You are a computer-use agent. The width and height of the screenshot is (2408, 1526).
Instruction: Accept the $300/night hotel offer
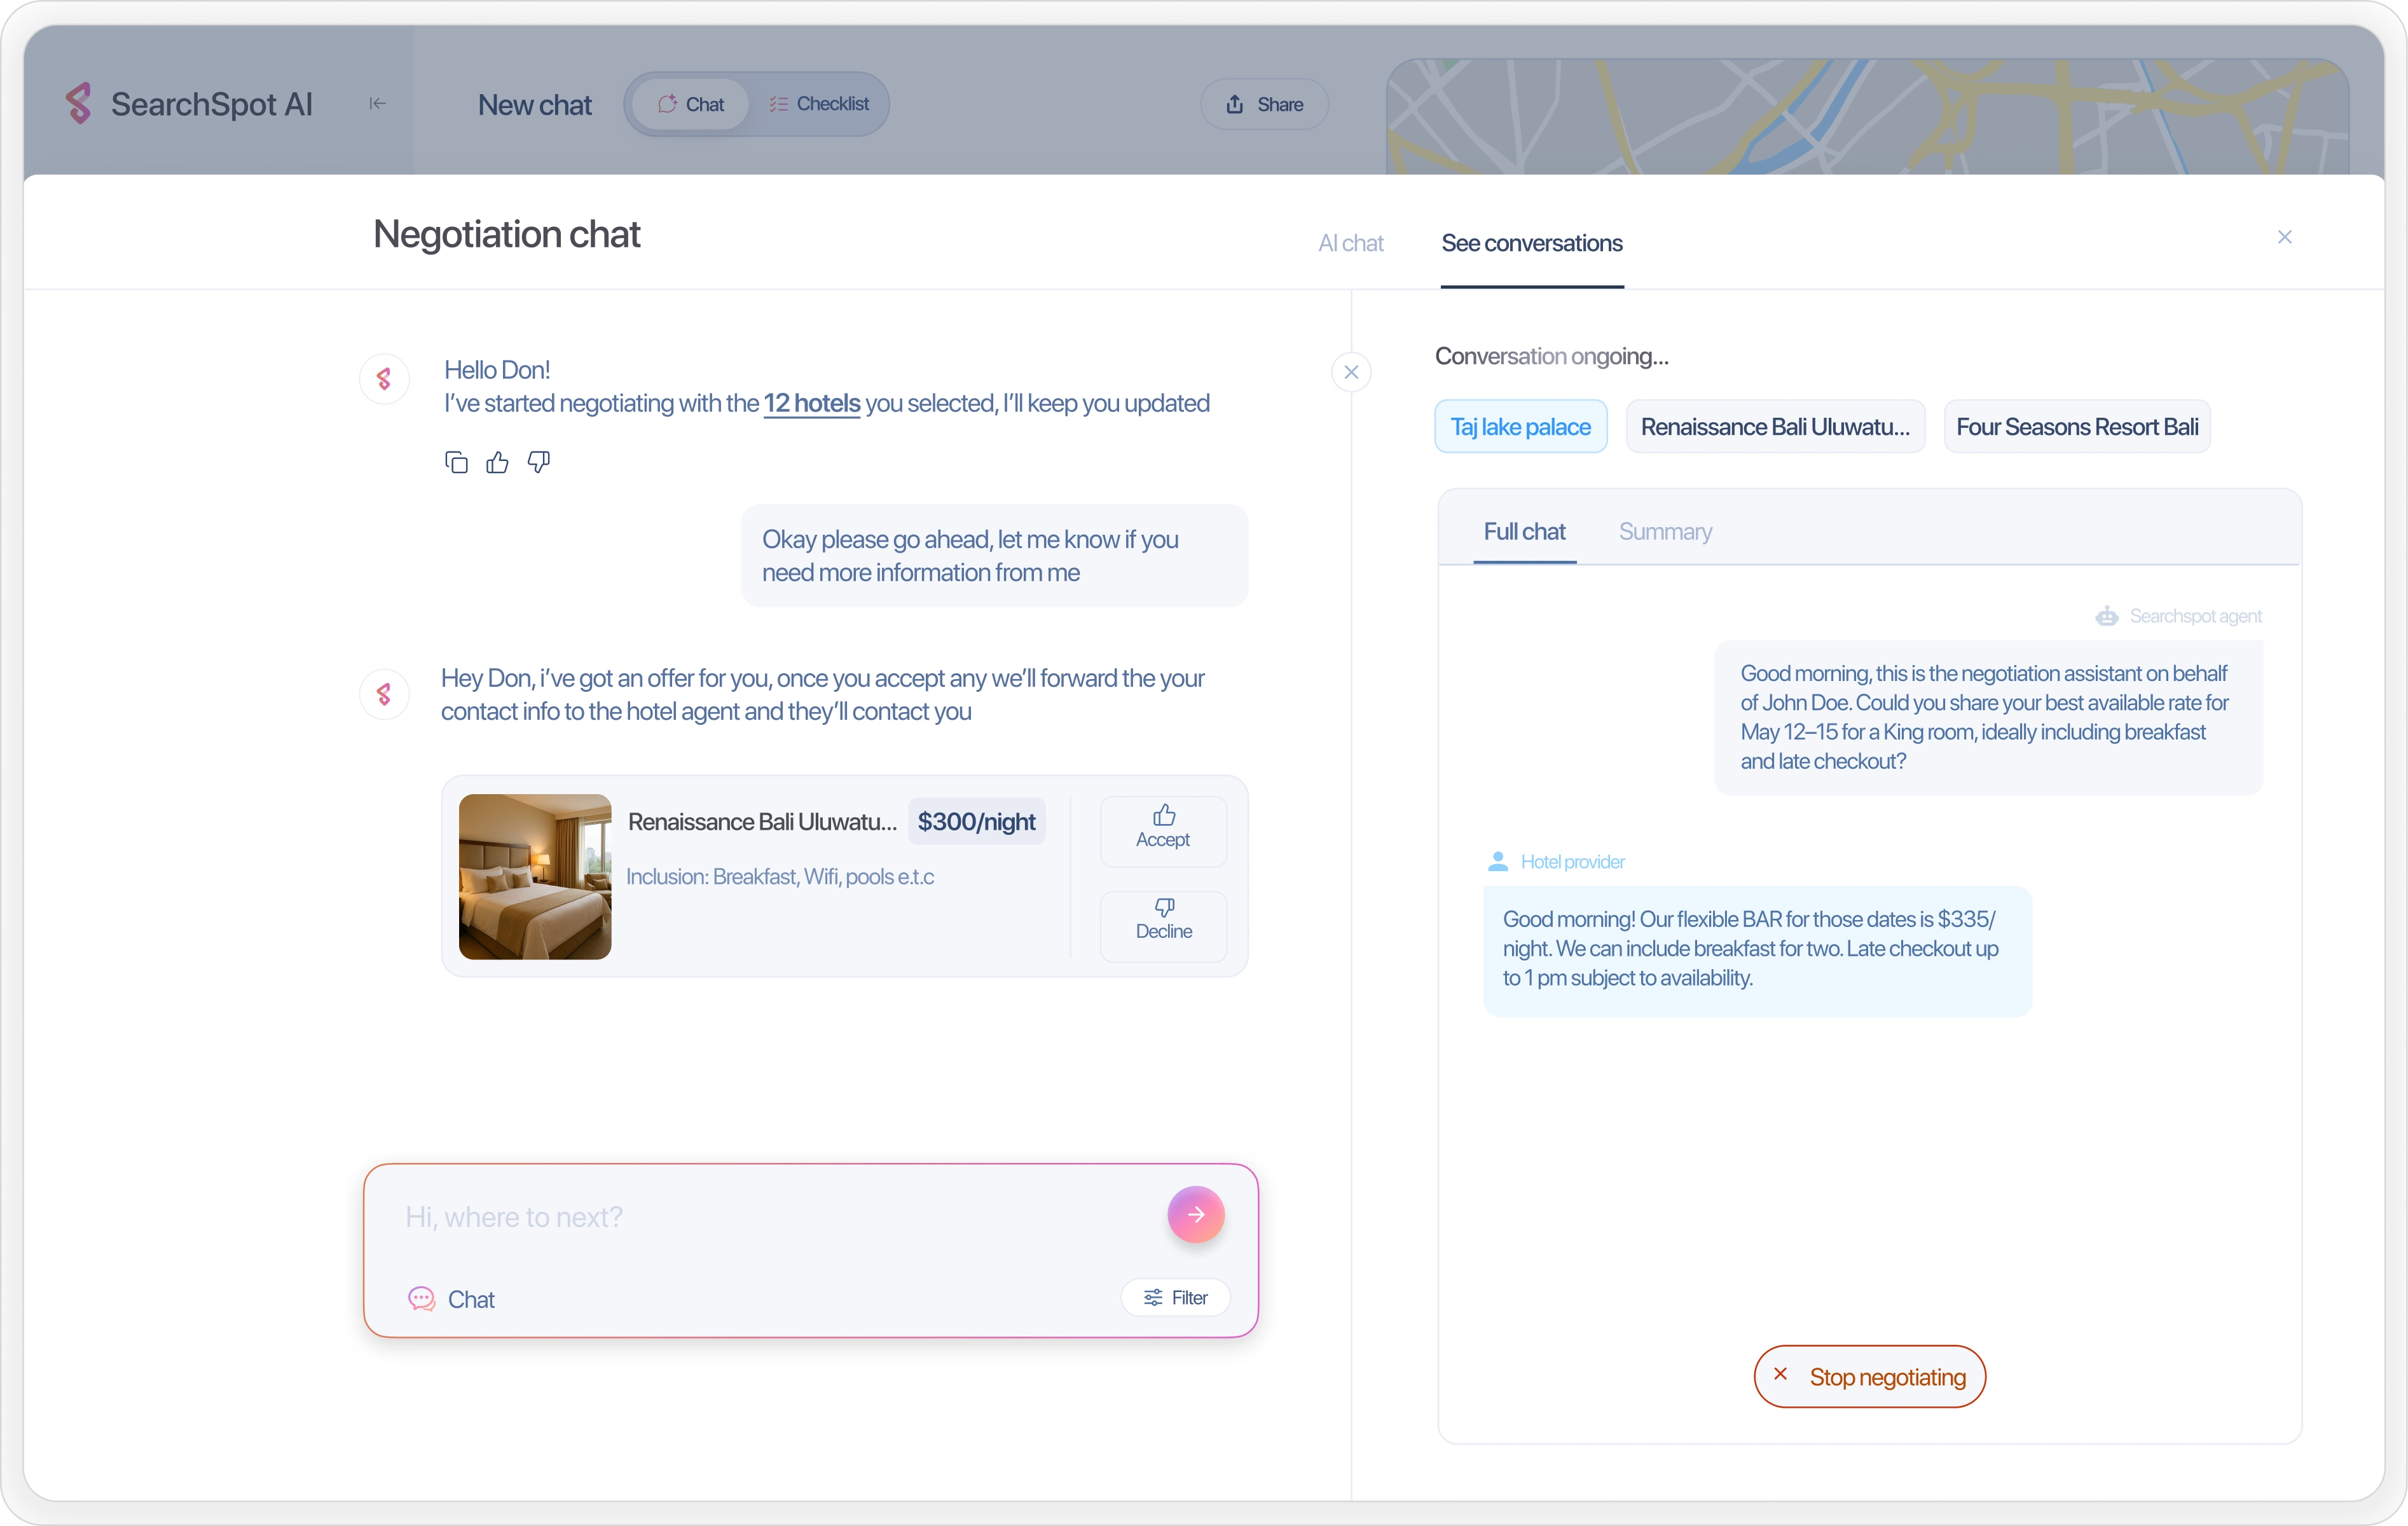pos(1163,829)
